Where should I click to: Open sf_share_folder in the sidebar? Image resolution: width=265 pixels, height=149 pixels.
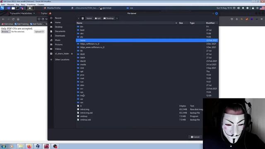coord(62,53)
